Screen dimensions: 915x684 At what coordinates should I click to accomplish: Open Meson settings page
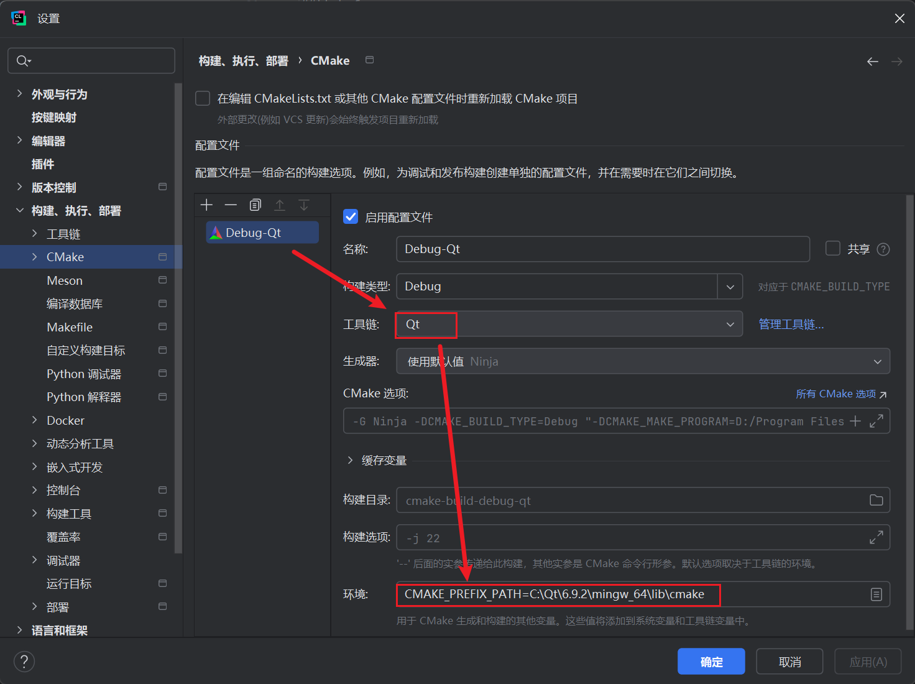(65, 280)
